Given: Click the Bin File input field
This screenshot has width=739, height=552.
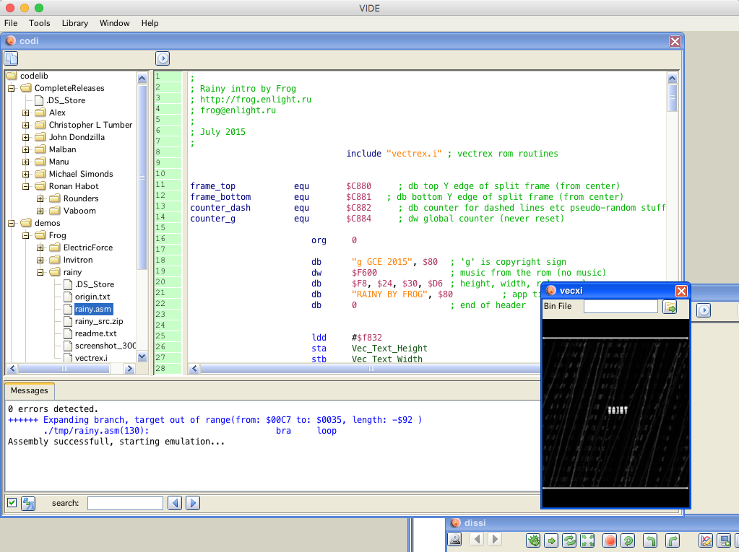Looking at the screenshot, I should 621,307.
